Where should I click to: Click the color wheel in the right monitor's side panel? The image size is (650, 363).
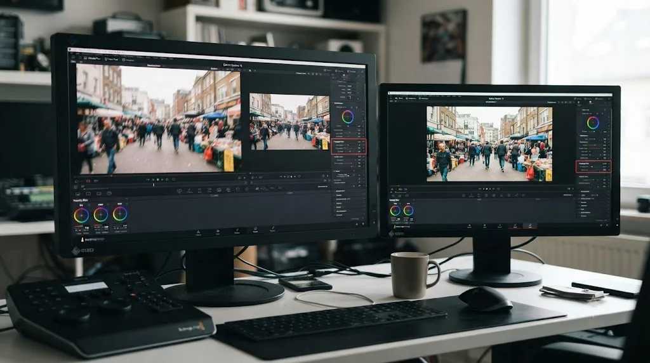click(x=593, y=122)
